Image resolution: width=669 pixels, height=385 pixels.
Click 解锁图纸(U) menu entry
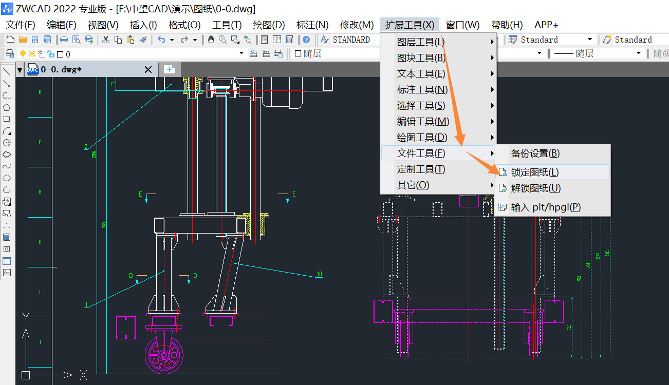coord(552,188)
